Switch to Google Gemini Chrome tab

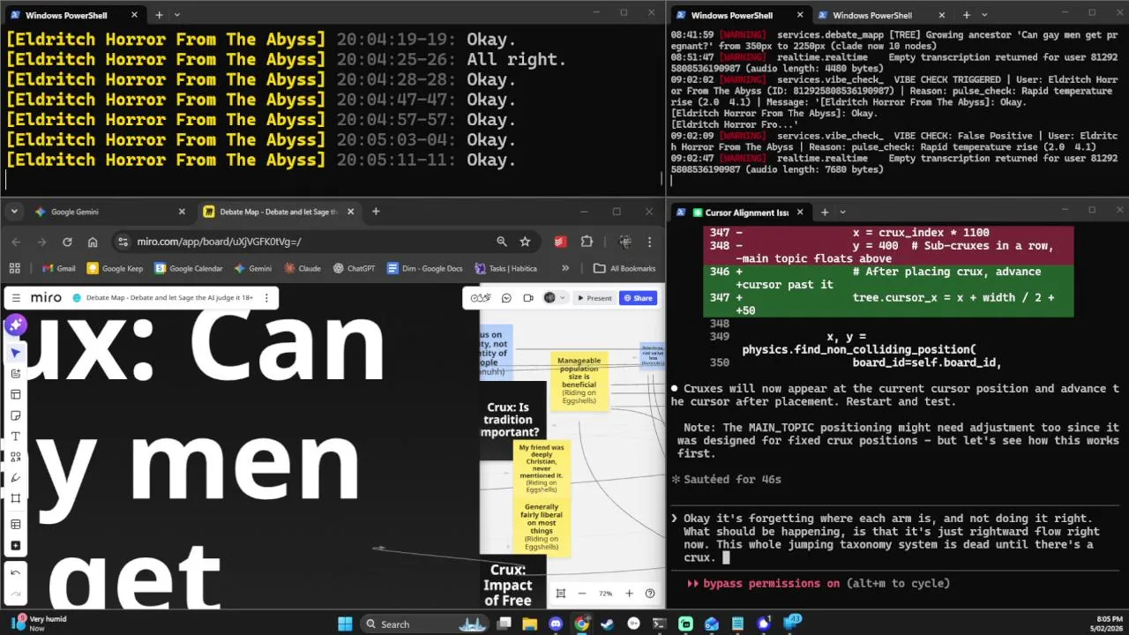[x=109, y=212]
